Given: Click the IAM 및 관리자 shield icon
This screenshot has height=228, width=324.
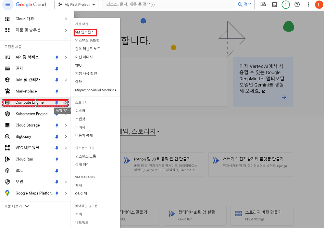Looking at the screenshot, I should coord(7,80).
